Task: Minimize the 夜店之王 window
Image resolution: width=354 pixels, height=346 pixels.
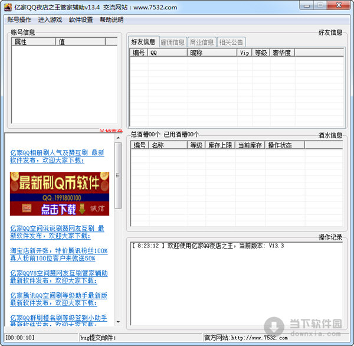Action: [x=307, y=6]
